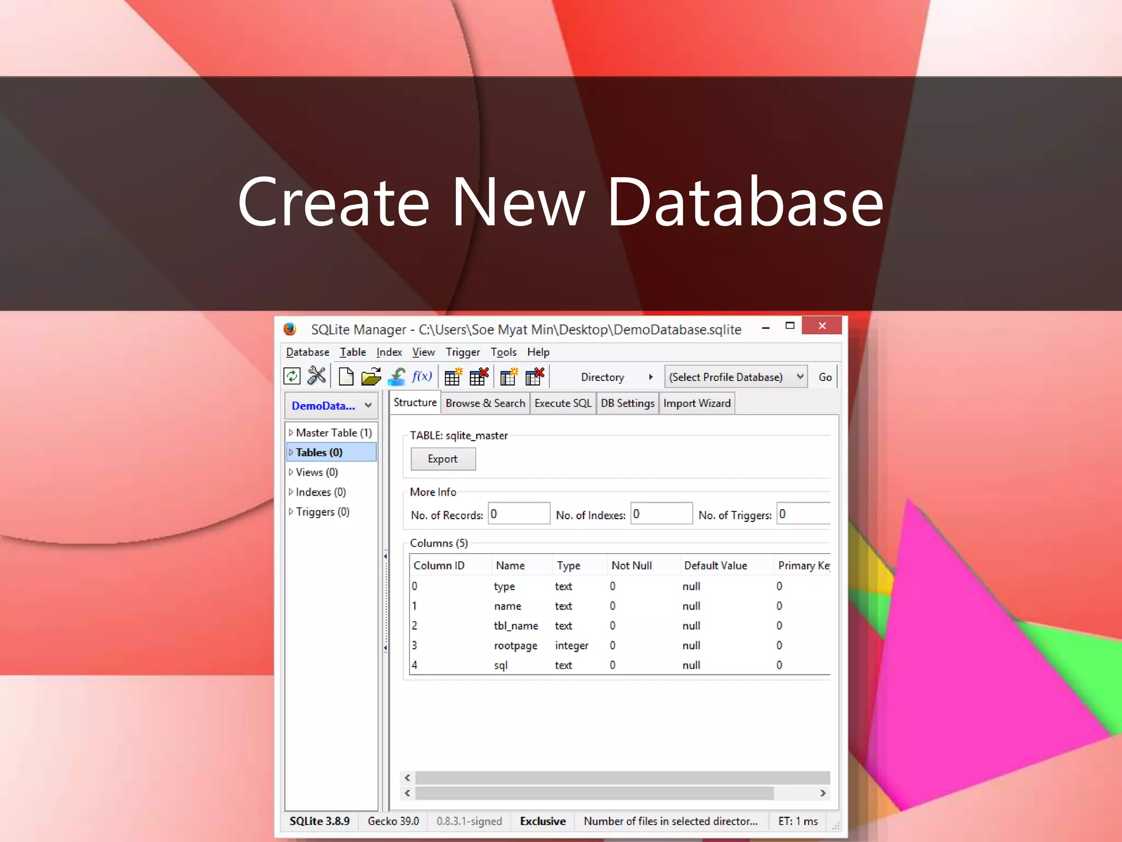Open the DemoData database selector dropdown
1122x842 pixels.
click(331, 406)
